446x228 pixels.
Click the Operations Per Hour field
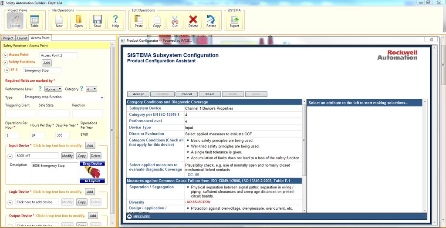pyautogui.click(x=12, y=135)
